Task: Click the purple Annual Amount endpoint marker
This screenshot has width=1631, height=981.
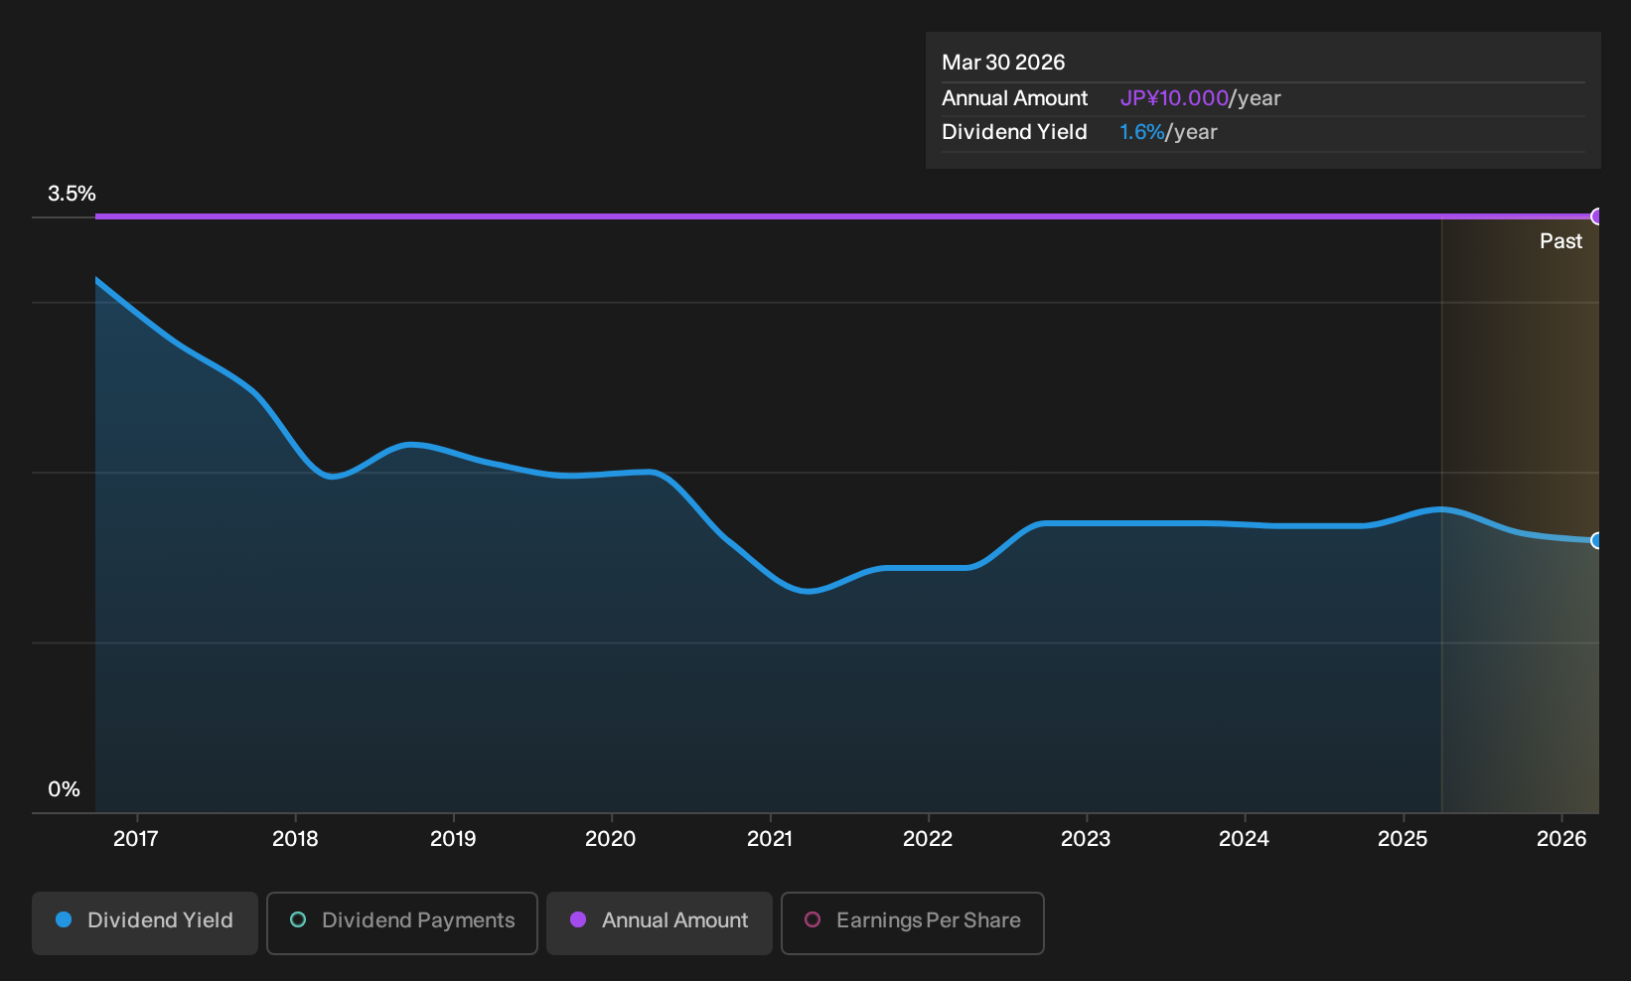Action: [1597, 216]
